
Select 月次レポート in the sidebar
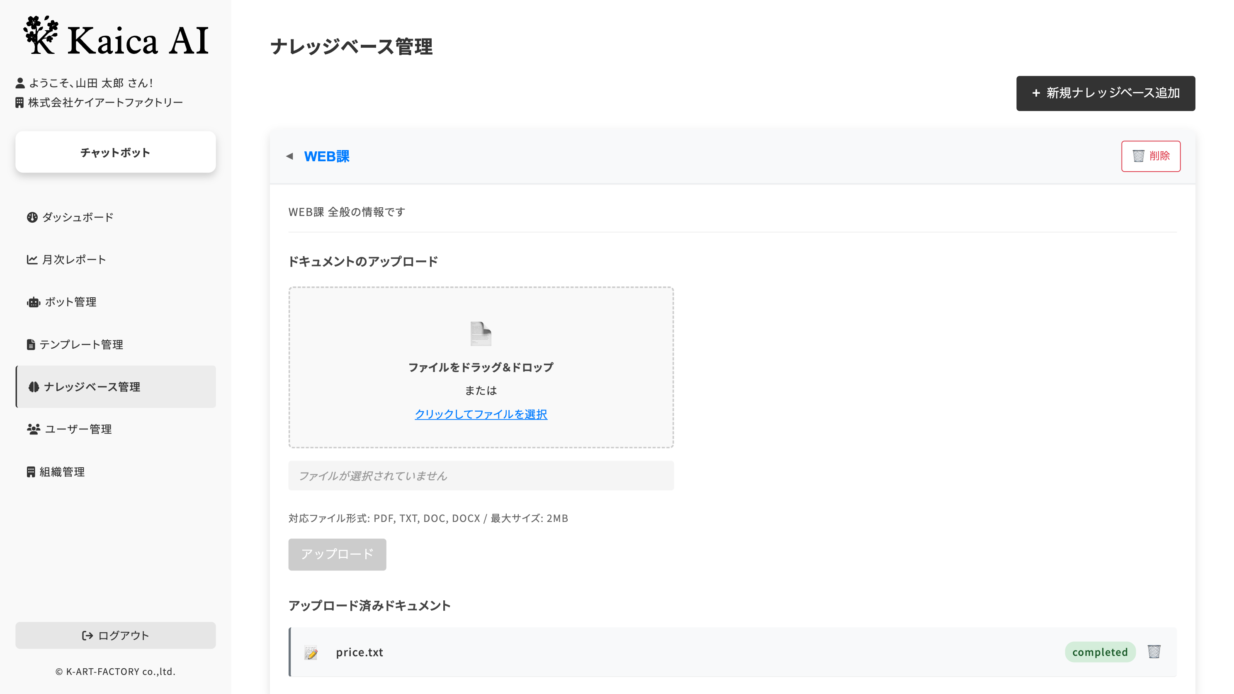coord(74,259)
